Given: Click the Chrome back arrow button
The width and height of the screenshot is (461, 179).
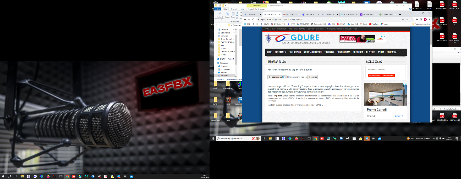Looking at the screenshot, I should pyautogui.click(x=245, y=20).
